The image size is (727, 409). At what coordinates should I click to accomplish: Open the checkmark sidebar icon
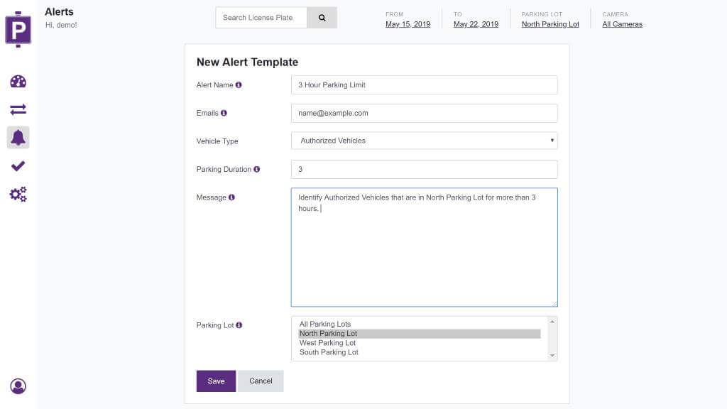pyautogui.click(x=18, y=165)
